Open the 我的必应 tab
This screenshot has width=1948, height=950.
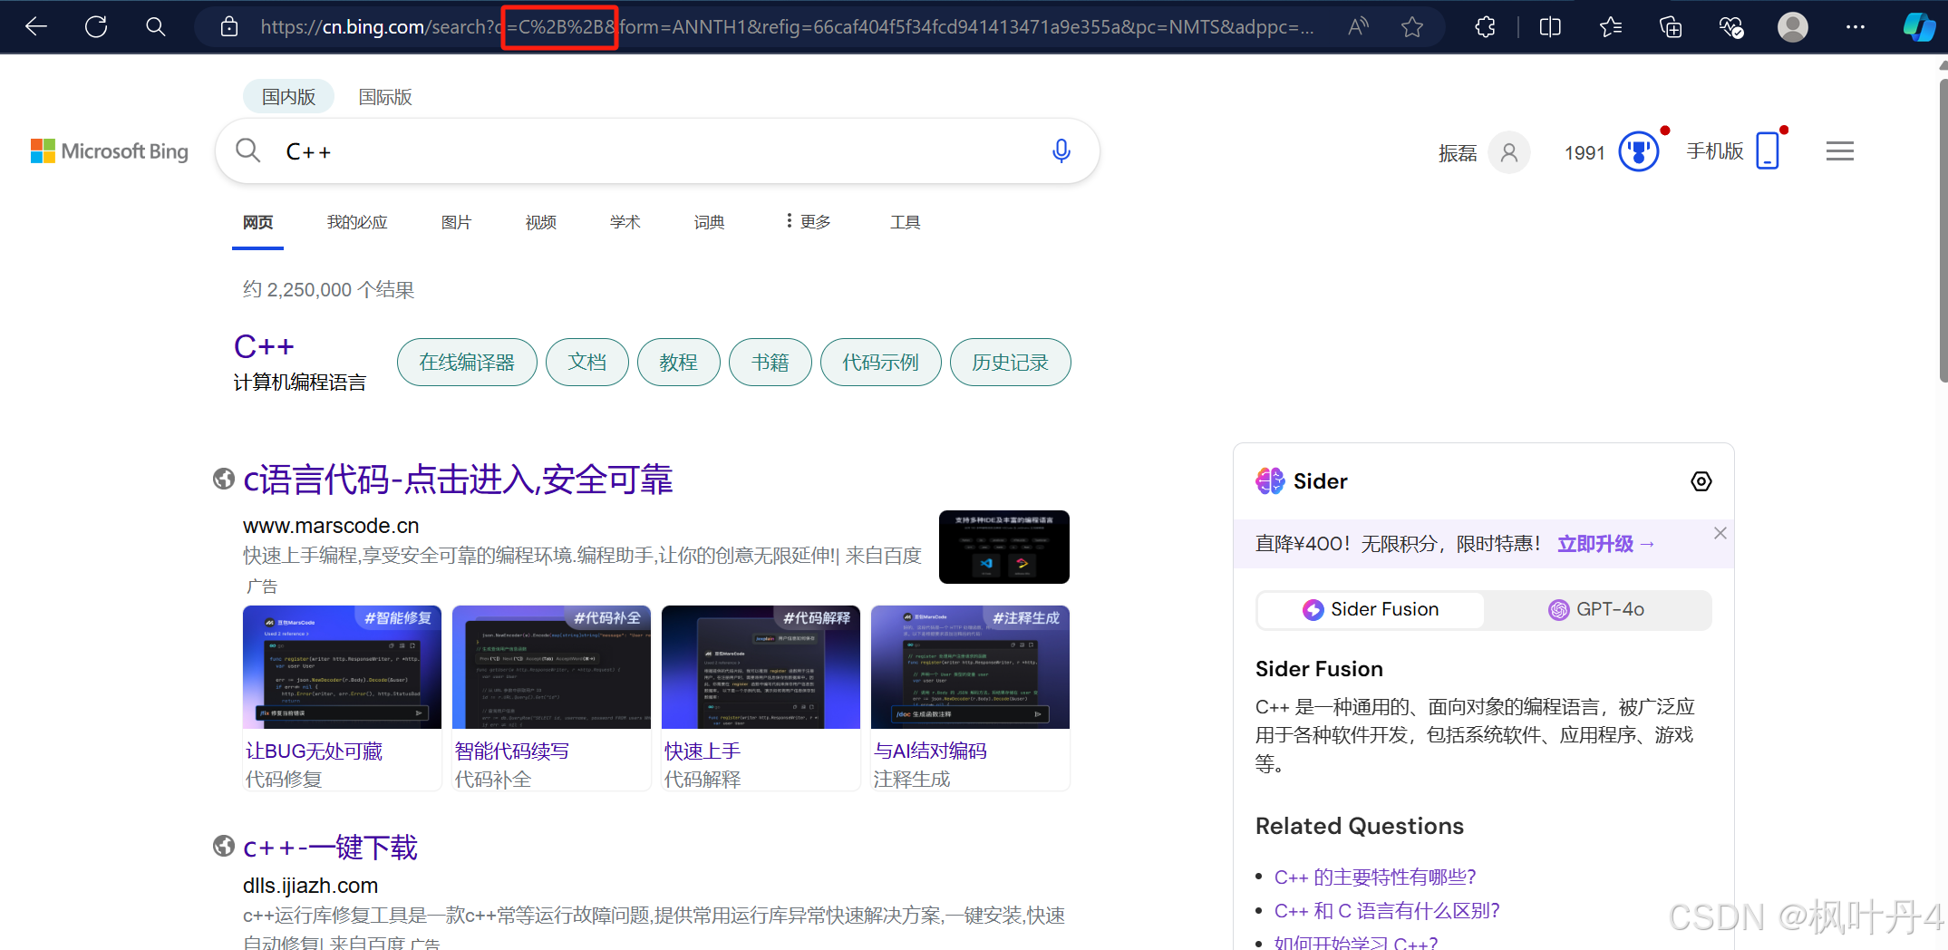(x=357, y=222)
